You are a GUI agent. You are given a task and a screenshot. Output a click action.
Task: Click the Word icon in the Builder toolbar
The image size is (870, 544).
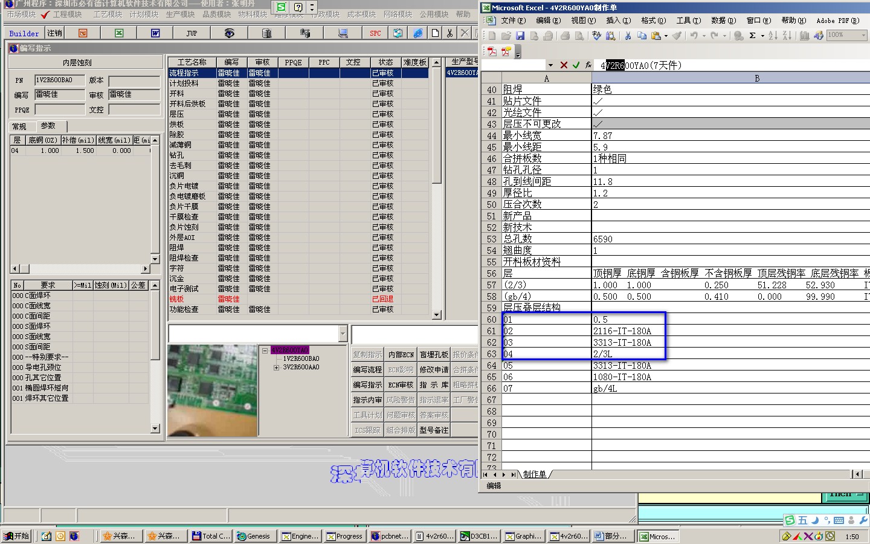(155, 33)
